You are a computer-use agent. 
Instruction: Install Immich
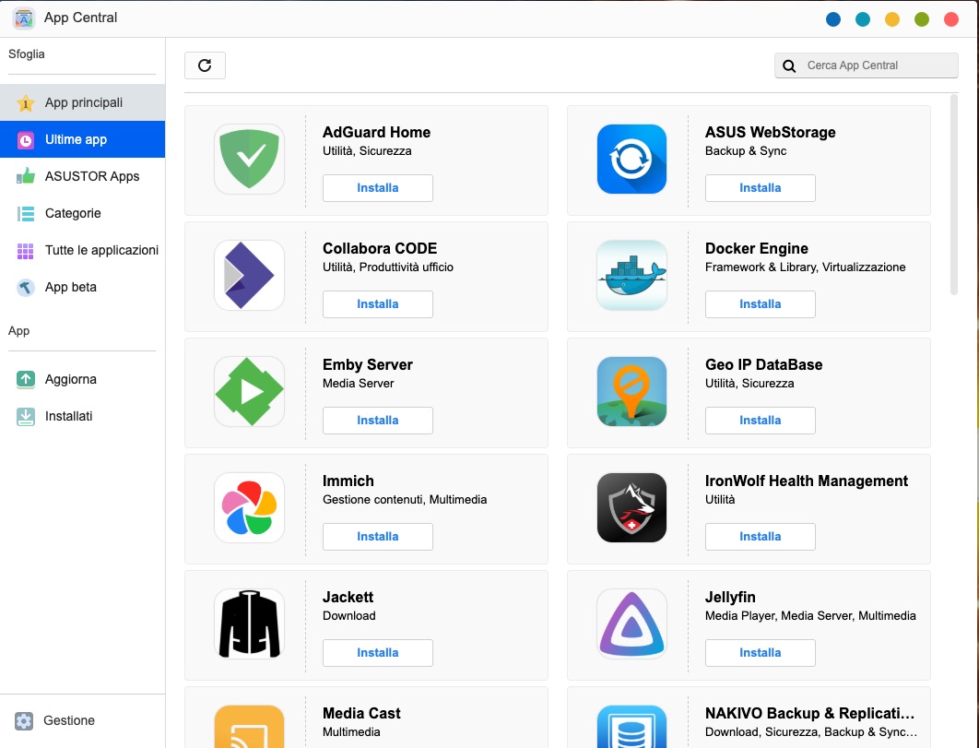(x=378, y=537)
